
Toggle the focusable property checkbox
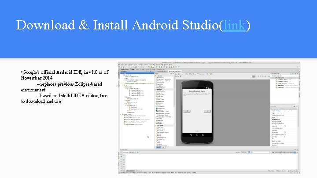285,132
